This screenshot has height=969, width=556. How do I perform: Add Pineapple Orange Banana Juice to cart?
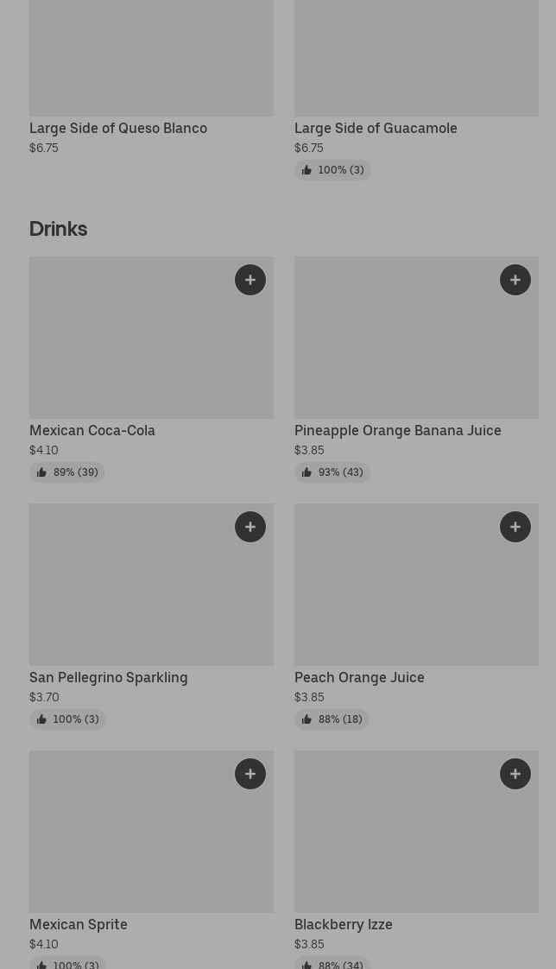coord(515,280)
